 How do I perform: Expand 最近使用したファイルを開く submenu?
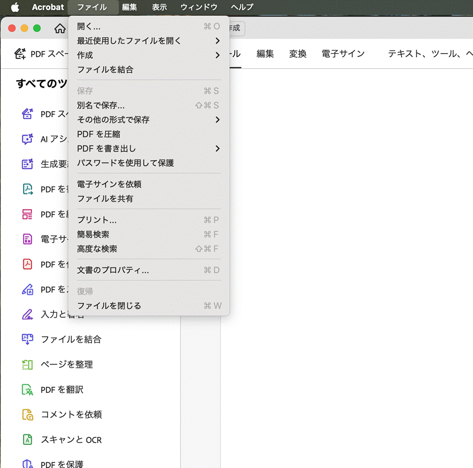click(x=149, y=41)
